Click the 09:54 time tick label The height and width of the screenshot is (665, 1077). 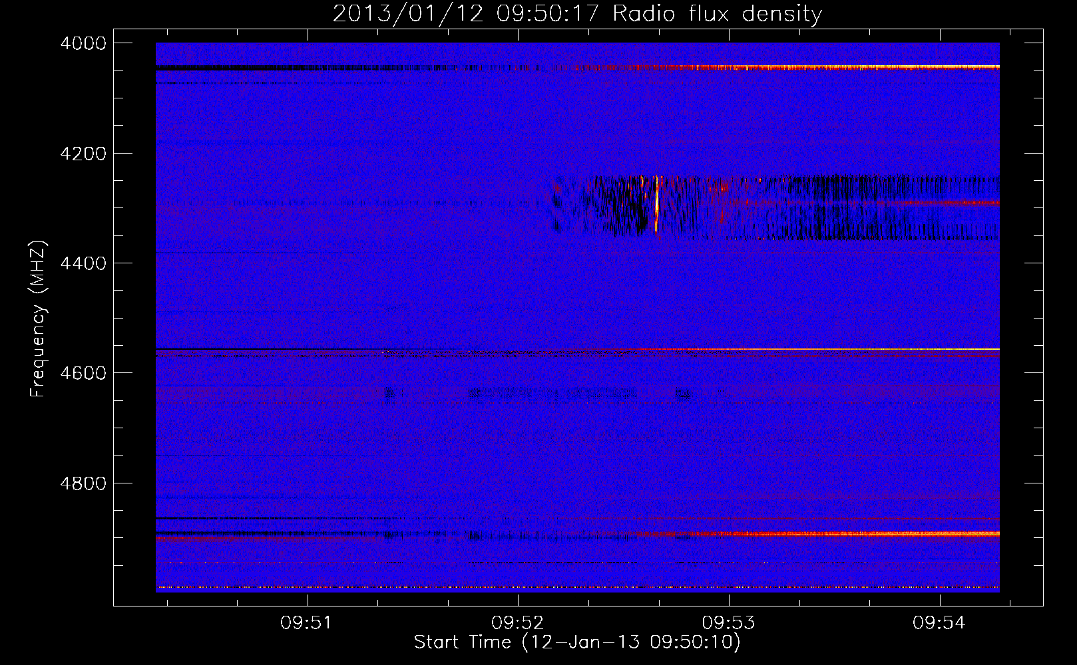[939, 623]
